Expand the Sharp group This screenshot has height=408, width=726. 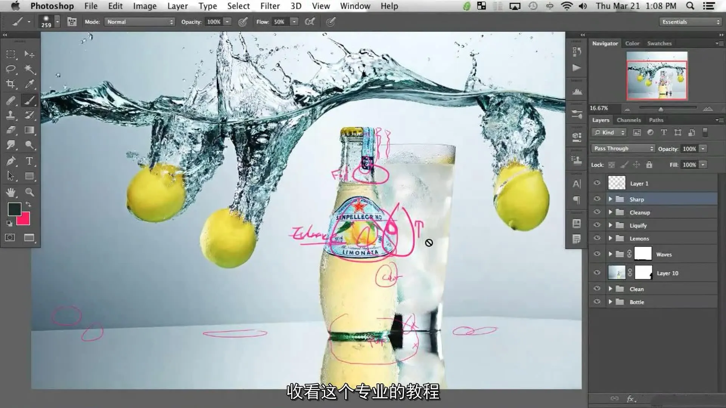point(610,199)
